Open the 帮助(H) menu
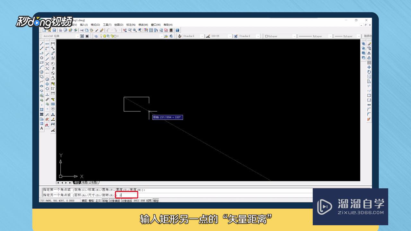 [168, 25]
